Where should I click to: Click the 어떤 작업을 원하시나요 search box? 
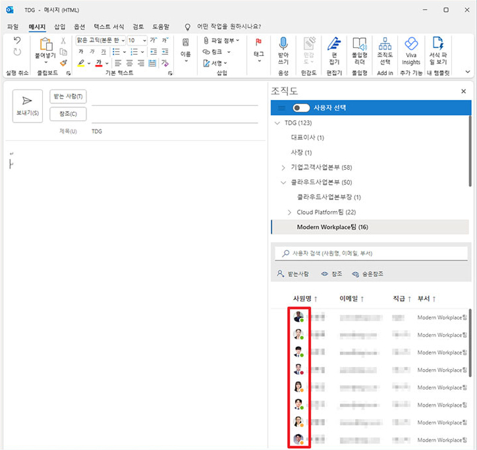pyautogui.click(x=229, y=27)
